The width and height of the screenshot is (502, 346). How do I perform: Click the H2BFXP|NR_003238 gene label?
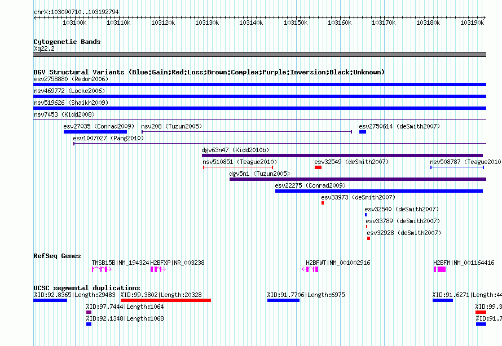pyautogui.click(x=177, y=263)
